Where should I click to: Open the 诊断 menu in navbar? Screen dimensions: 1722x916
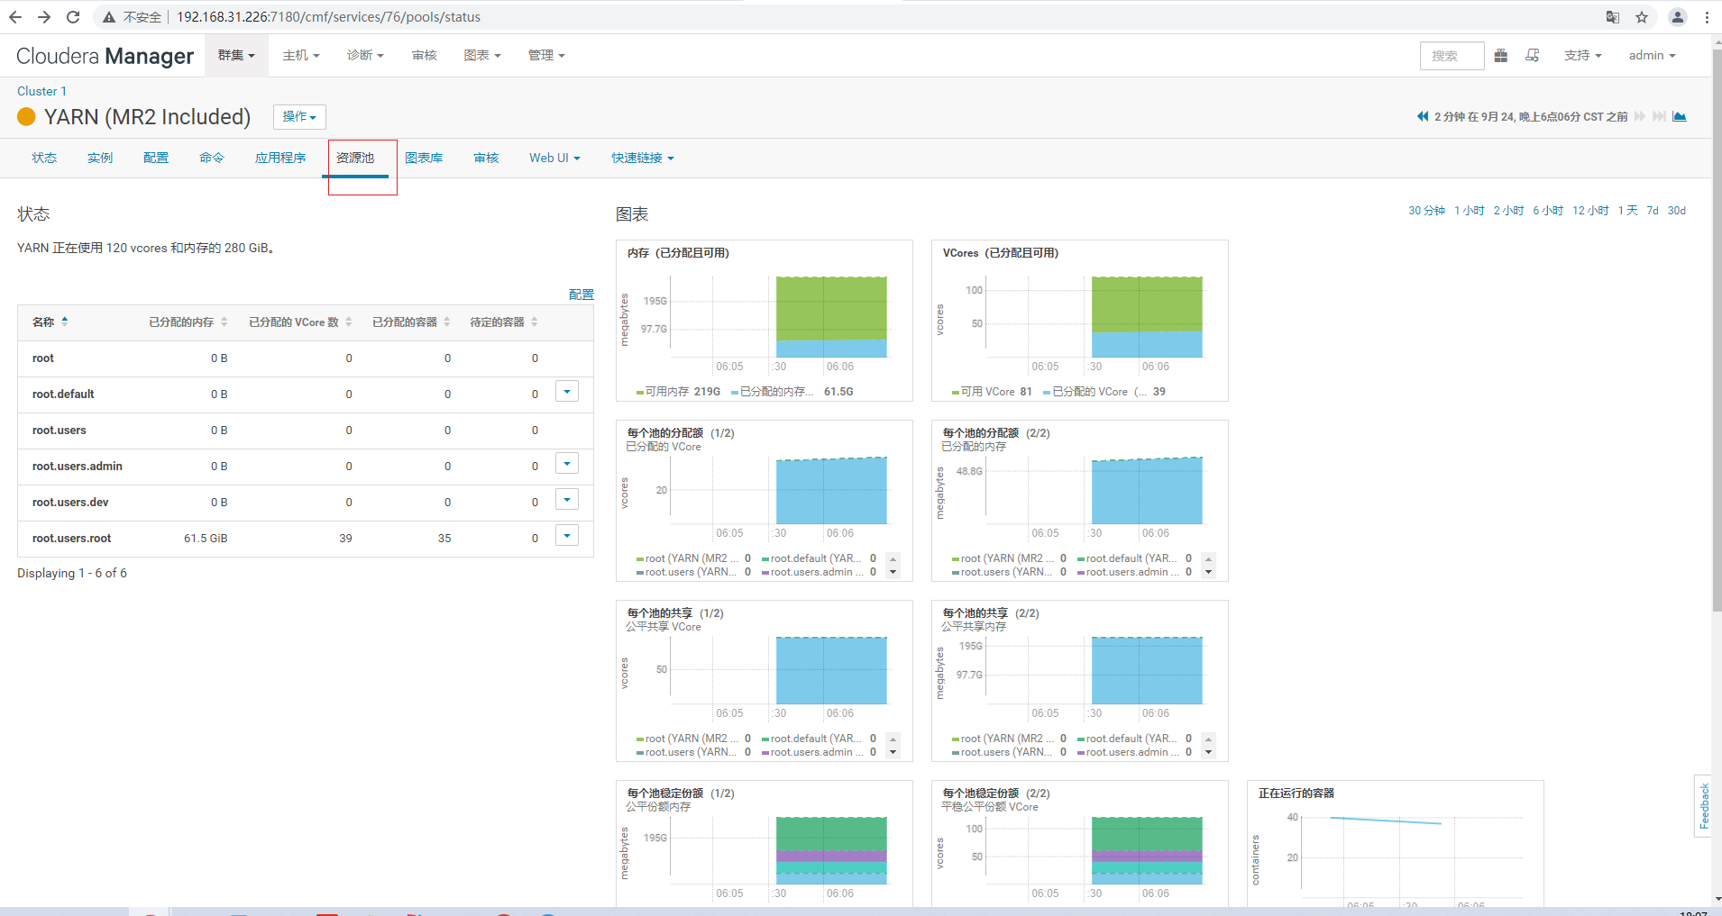pos(365,56)
